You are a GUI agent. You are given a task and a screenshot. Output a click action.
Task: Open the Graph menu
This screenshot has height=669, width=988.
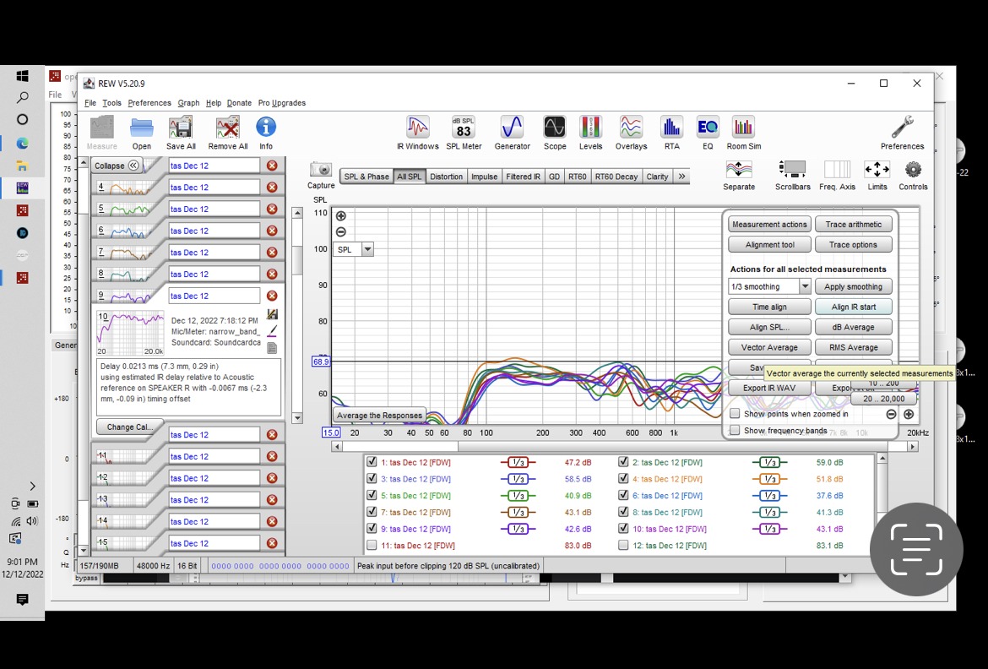click(x=188, y=103)
